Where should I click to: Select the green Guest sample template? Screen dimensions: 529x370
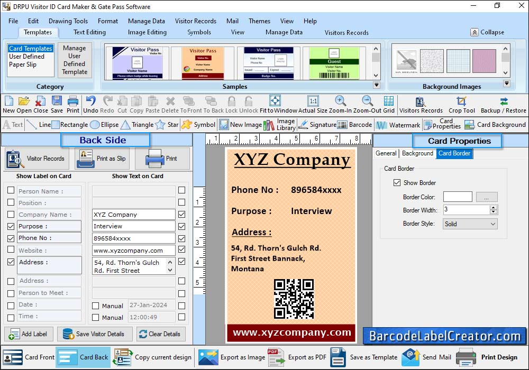point(334,63)
